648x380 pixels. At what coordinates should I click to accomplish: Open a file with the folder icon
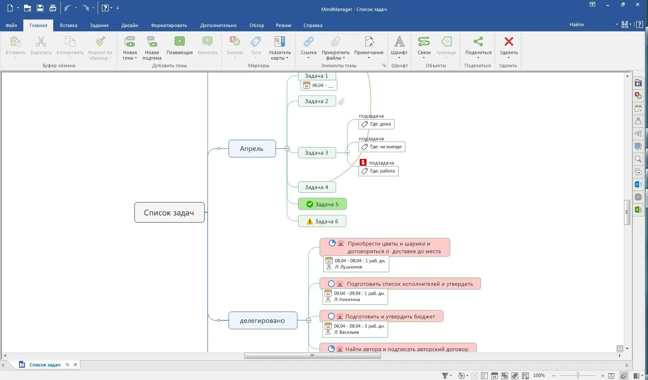point(27,8)
